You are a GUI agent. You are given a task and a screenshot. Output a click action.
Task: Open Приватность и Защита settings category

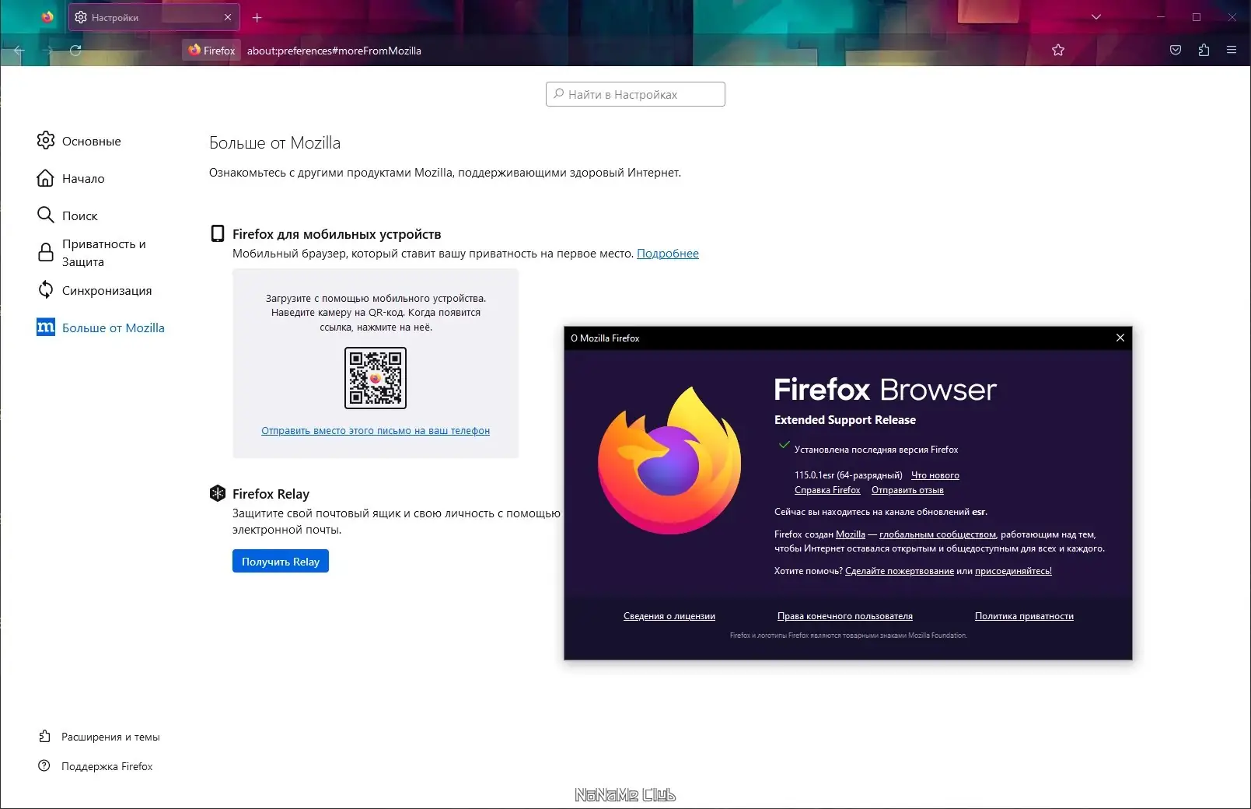point(104,253)
